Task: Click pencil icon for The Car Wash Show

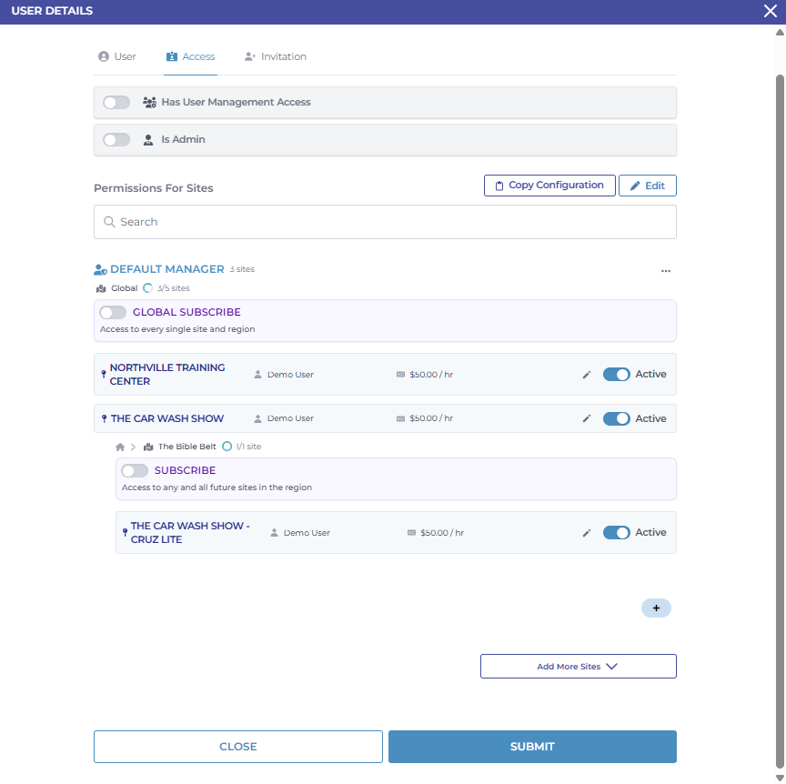Action: (587, 419)
